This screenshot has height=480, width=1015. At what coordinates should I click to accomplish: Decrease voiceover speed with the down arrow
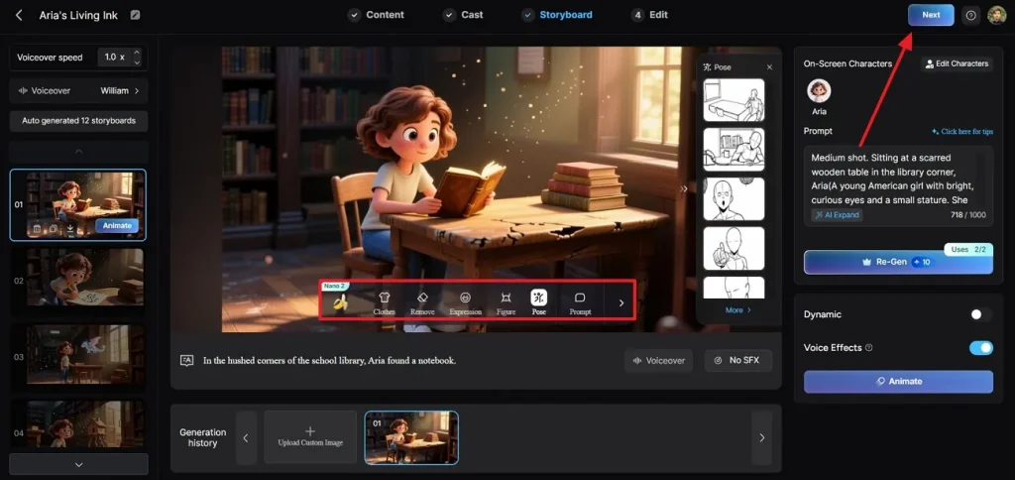point(137,62)
